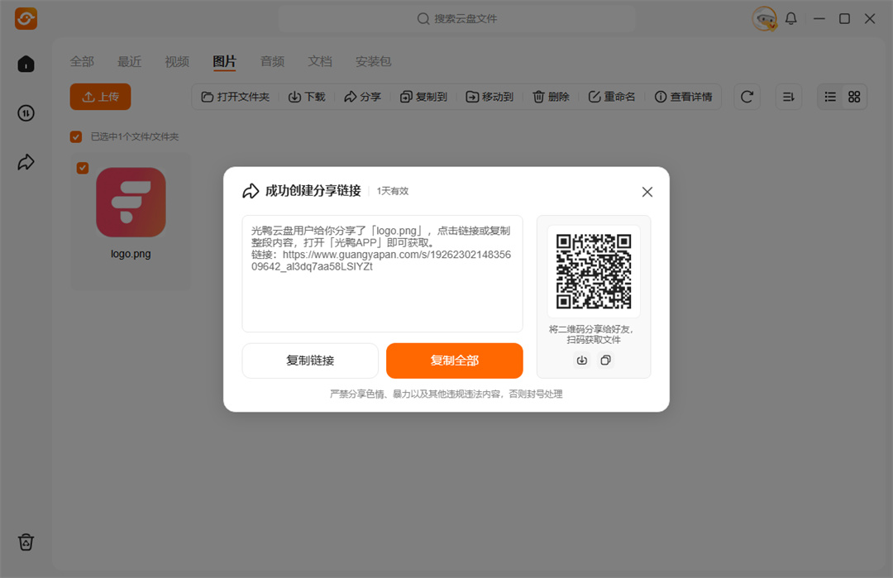Open the notifications bell
The height and width of the screenshot is (578, 893).
coord(791,19)
